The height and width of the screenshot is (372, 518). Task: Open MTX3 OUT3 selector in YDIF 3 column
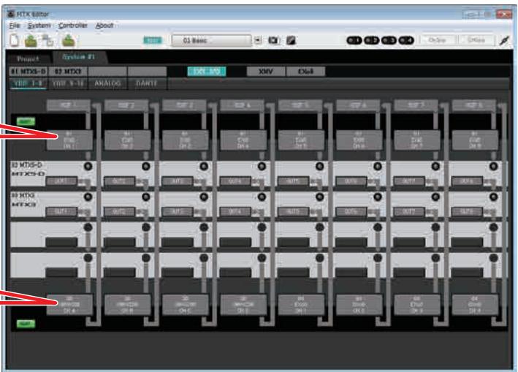click(x=178, y=211)
